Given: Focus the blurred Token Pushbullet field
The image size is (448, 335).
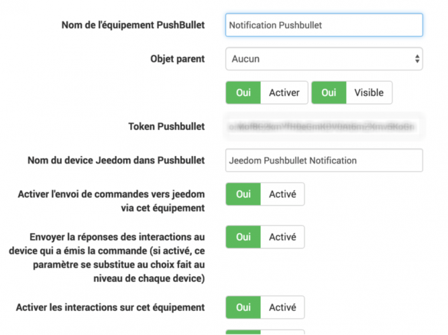Looking at the screenshot, I should pos(324,127).
